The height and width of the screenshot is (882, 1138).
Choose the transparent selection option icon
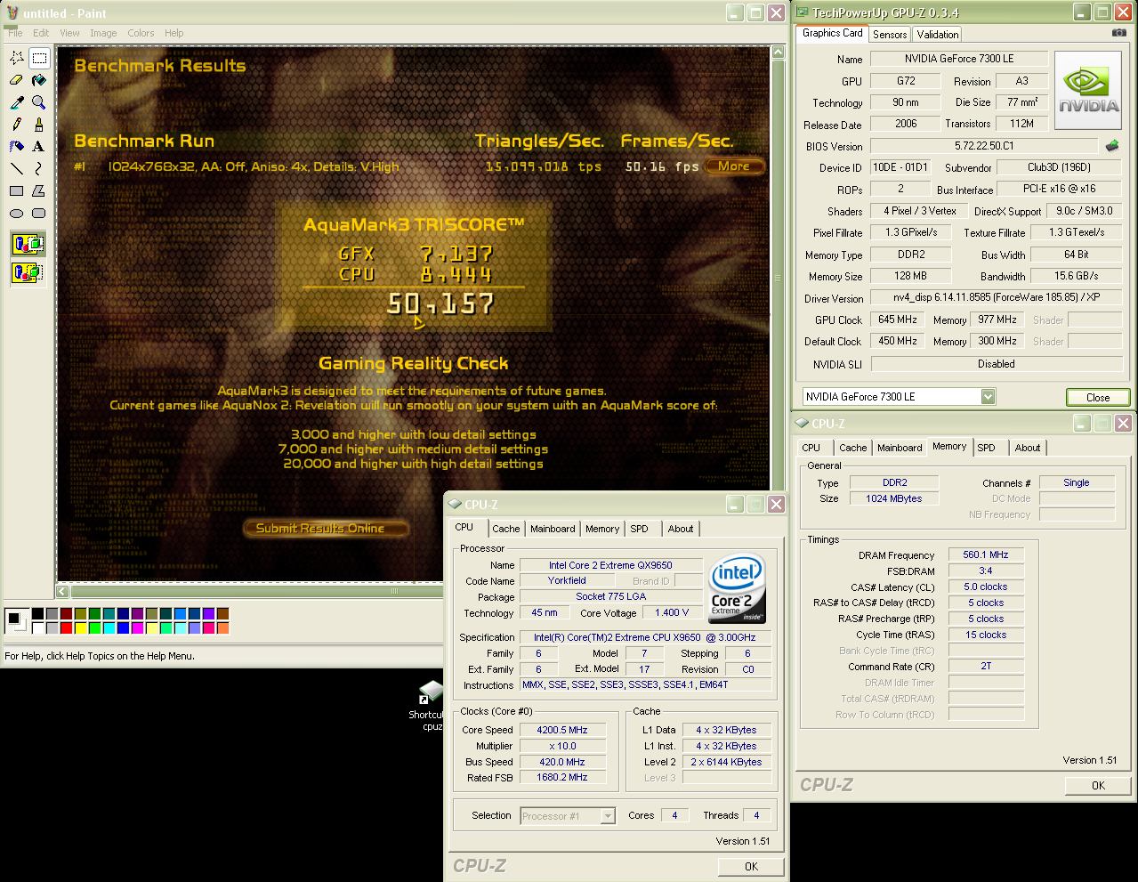[x=28, y=271]
